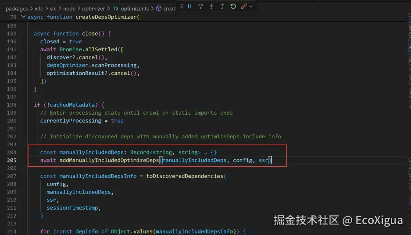This screenshot has width=411, height=235.
Task: Open the 'node' breadcrumb segment
Action: (69, 9)
